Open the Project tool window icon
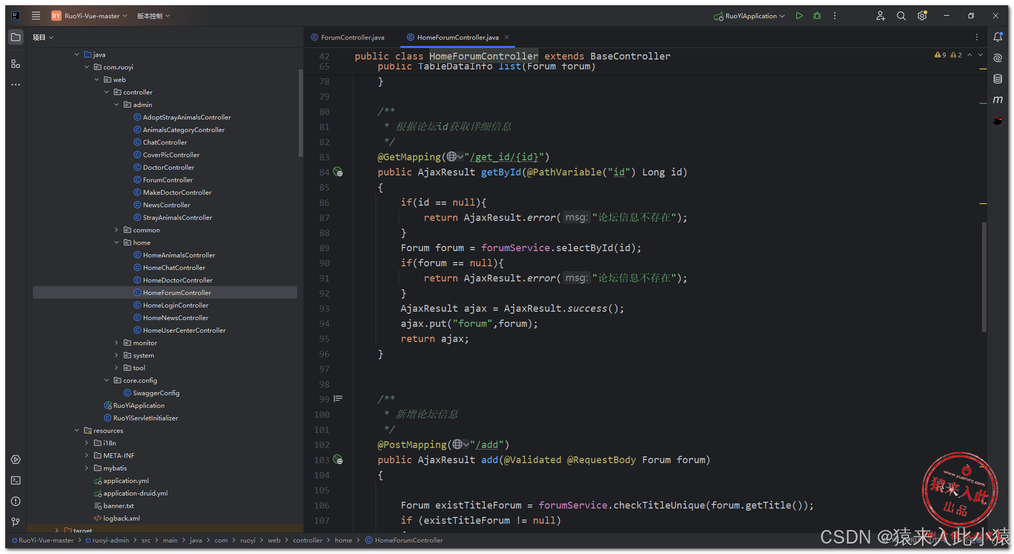The height and width of the screenshot is (554, 1014). pyautogui.click(x=16, y=37)
